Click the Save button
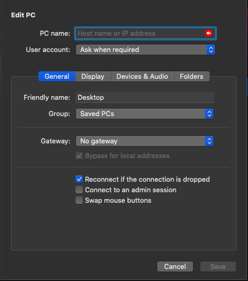 pyautogui.click(x=218, y=266)
